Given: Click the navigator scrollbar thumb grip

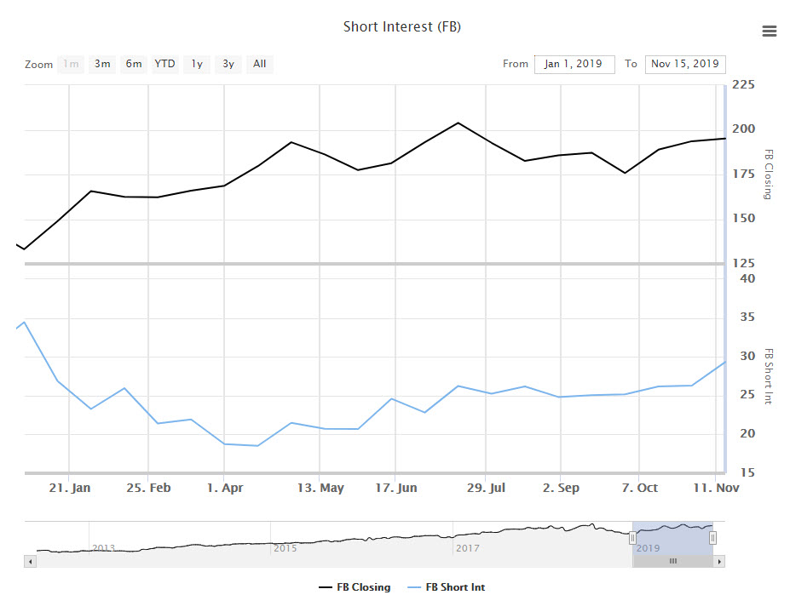Looking at the screenshot, I should 672,561.
